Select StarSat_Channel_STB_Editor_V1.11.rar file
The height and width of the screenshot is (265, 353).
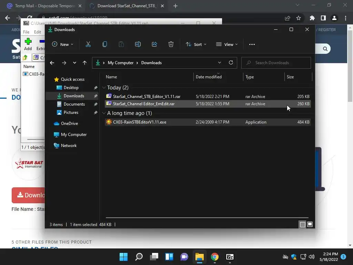[x=208, y=97]
